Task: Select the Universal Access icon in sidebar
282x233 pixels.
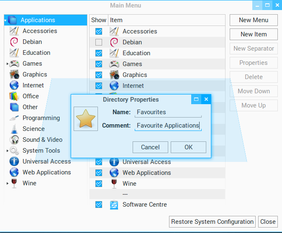Action: click(x=14, y=161)
